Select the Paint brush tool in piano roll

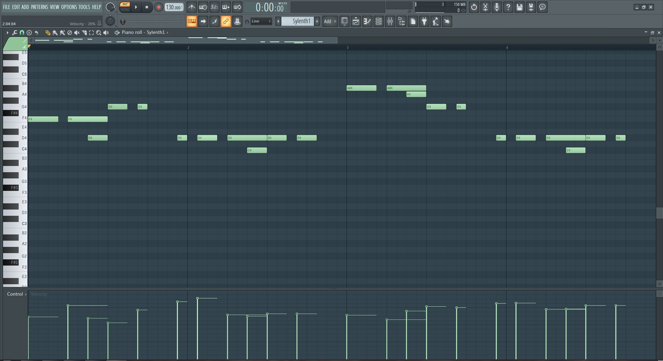pos(55,33)
